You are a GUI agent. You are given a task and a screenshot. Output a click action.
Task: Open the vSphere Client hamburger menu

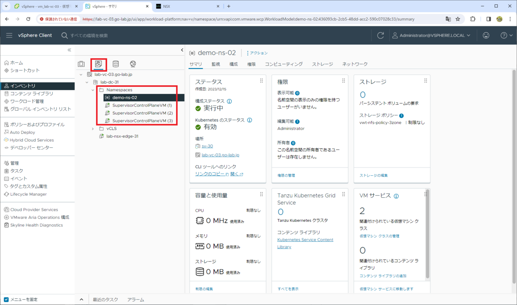point(9,35)
